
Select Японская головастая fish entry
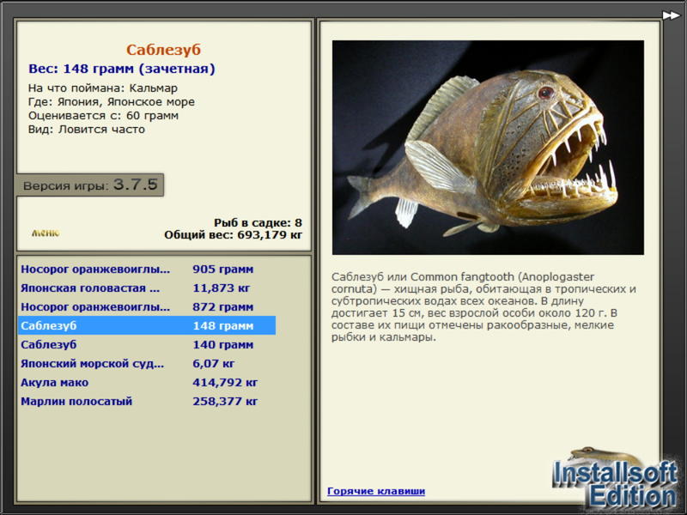[147, 288]
